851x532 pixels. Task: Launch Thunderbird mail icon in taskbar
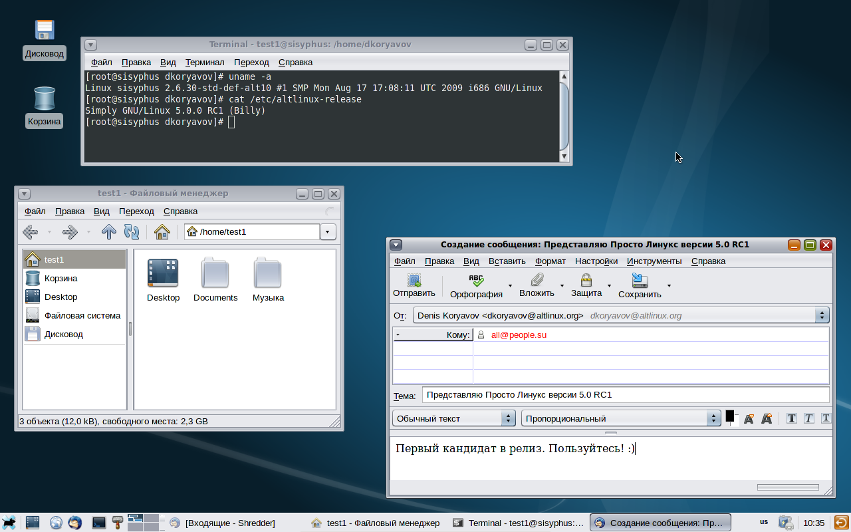[x=74, y=523]
